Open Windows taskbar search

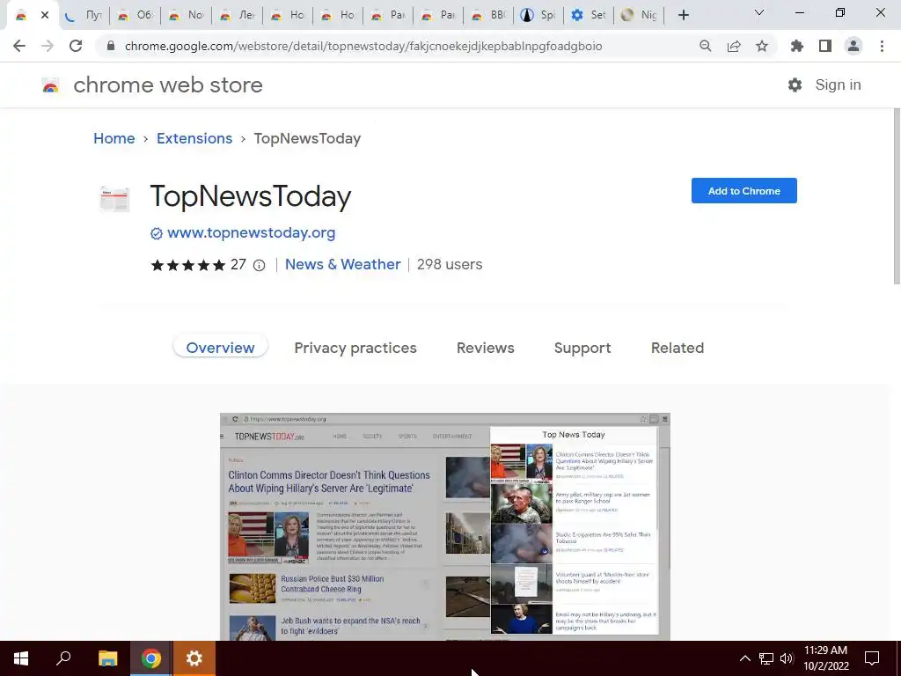coord(63,658)
